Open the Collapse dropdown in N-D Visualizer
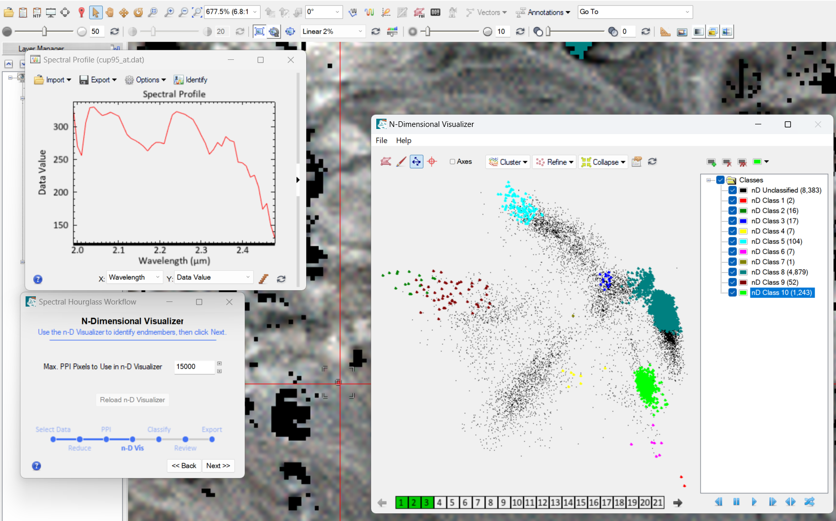The width and height of the screenshot is (836, 521). point(604,162)
